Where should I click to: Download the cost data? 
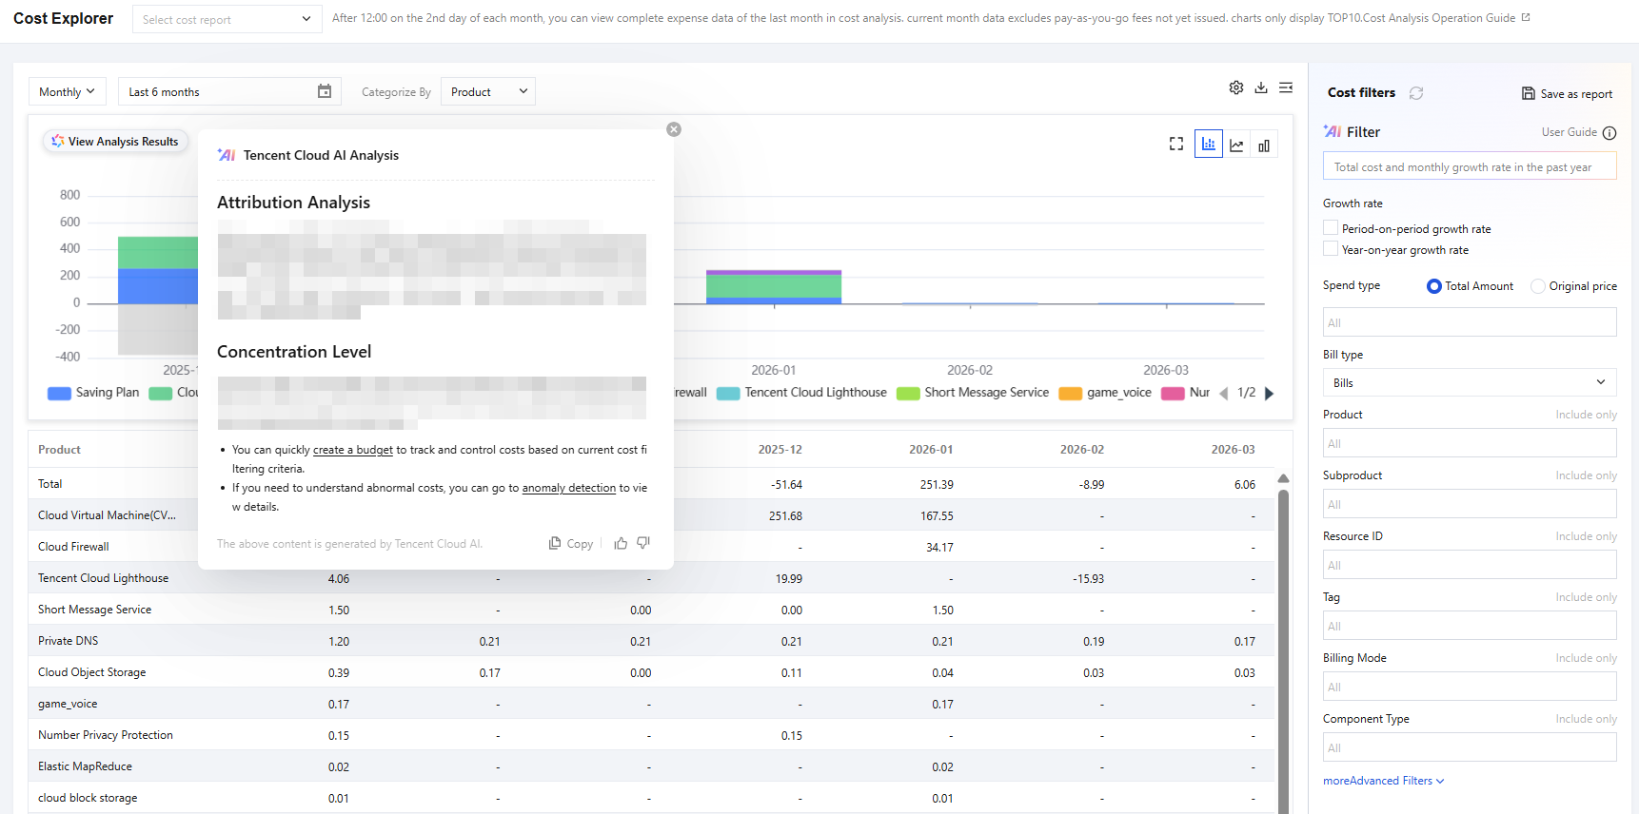1261,87
